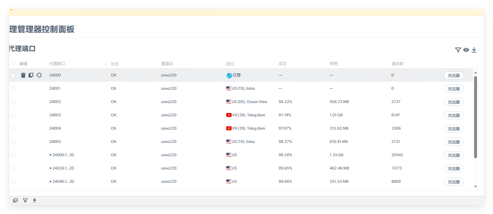Click the windows icon in the bottom bar

point(15,200)
